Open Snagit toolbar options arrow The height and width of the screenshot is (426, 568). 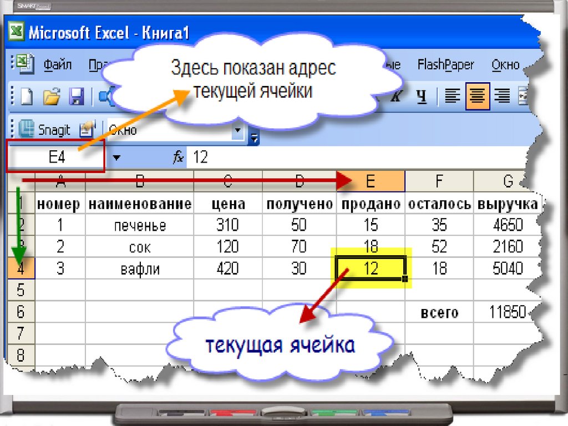pos(254,138)
